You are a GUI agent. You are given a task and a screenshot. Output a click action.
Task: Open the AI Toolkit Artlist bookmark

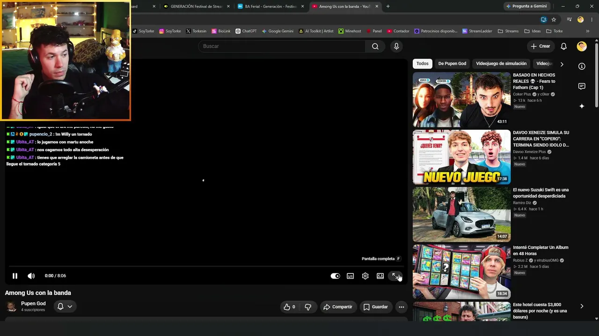(x=316, y=31)
